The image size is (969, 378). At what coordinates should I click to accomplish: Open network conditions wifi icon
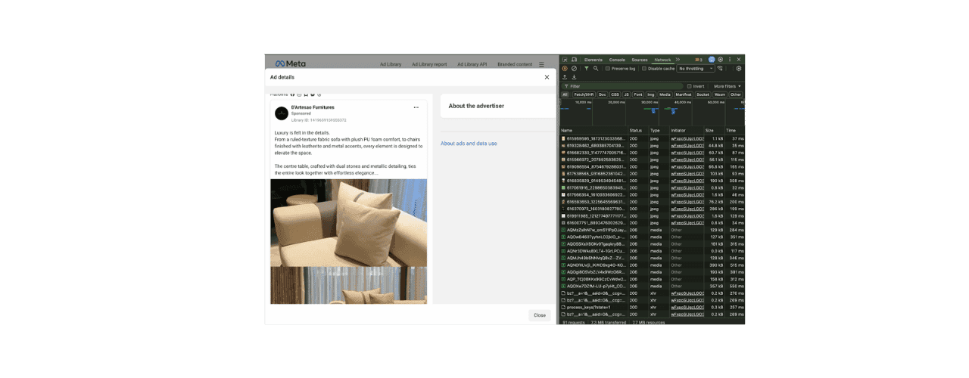(720, 68)
